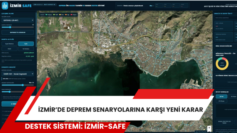Image resolution: width=237 pixels, height=133 pixels.
Task: Open the İZMİR FAYI Konak Segmenti dropdown
Action: point(18,74)
